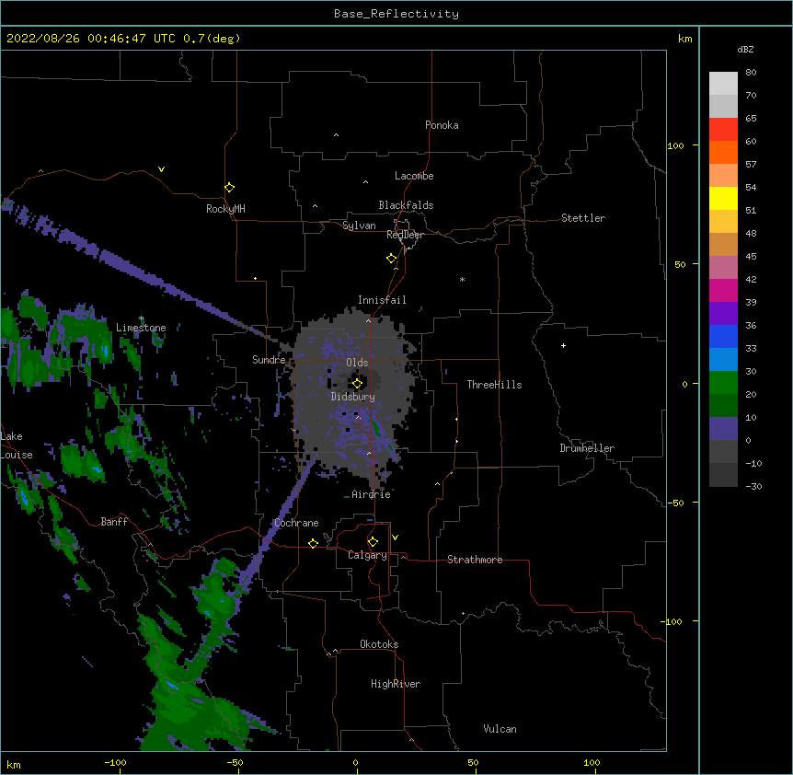Click the Airdrie city label
The image size is (793, 775).
click(372, 494)
